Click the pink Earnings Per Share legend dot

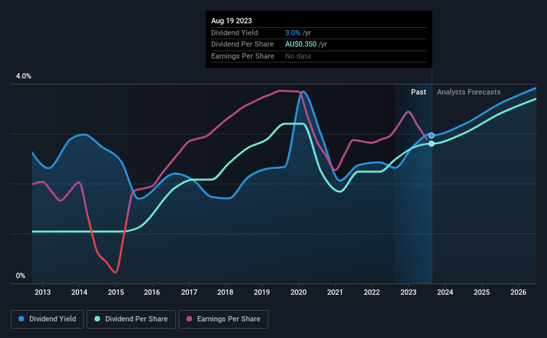coord(189,319)
